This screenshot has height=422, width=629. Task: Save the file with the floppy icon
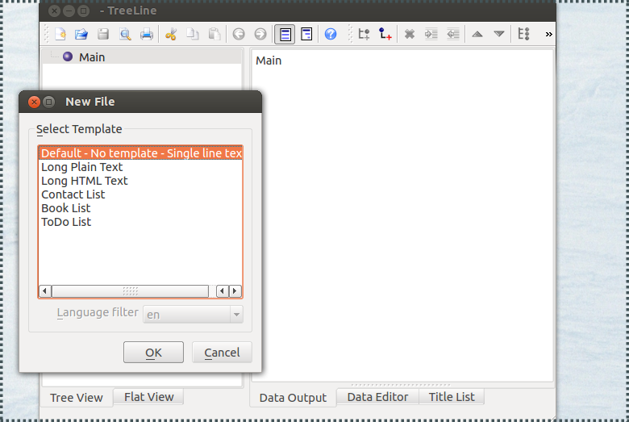click(x=103, y=34)
